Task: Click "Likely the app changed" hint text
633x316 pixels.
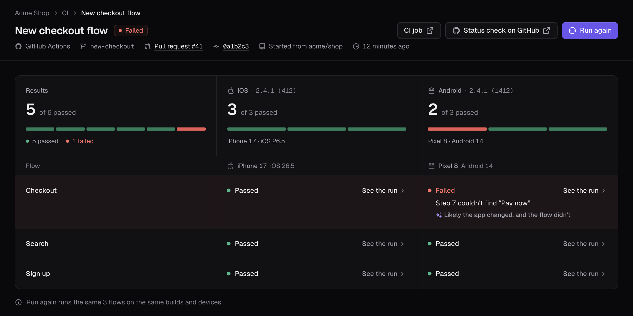Action: pos(507,215)
